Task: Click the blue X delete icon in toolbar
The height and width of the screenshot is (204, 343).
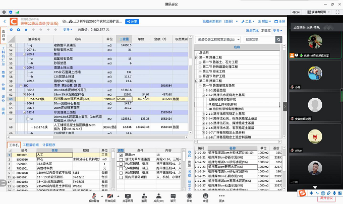Action: coord(26,30)
